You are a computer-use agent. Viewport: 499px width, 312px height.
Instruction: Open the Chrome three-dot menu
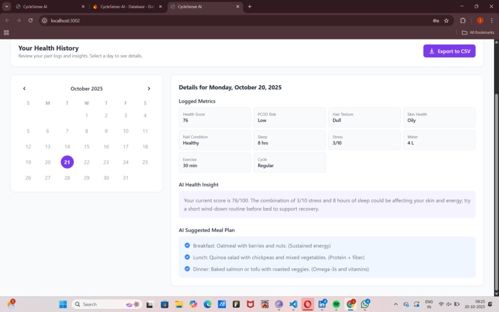[492, 20]
